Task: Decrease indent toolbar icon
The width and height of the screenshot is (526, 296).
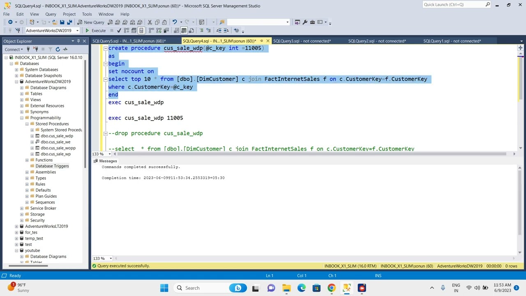Action: (x=219, y=30)
